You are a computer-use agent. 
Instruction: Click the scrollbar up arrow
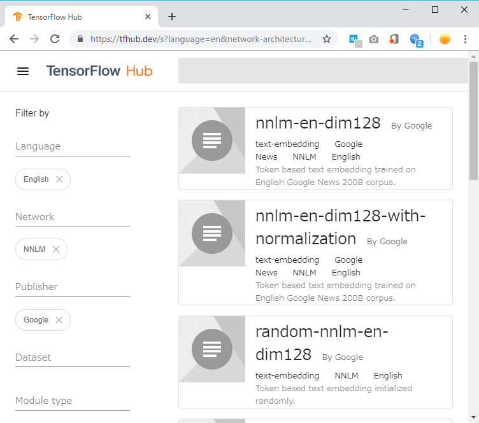coord(473,57)
